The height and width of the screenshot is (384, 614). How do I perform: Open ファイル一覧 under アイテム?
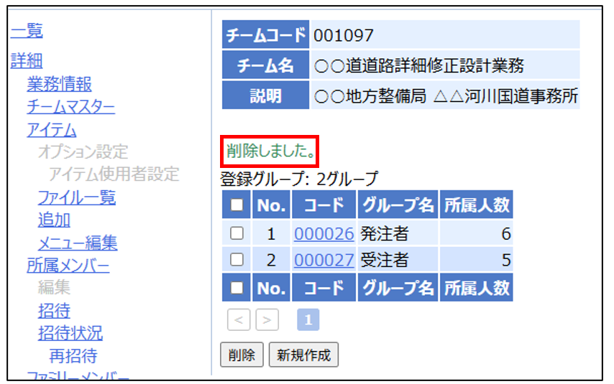tap(76, 197)
